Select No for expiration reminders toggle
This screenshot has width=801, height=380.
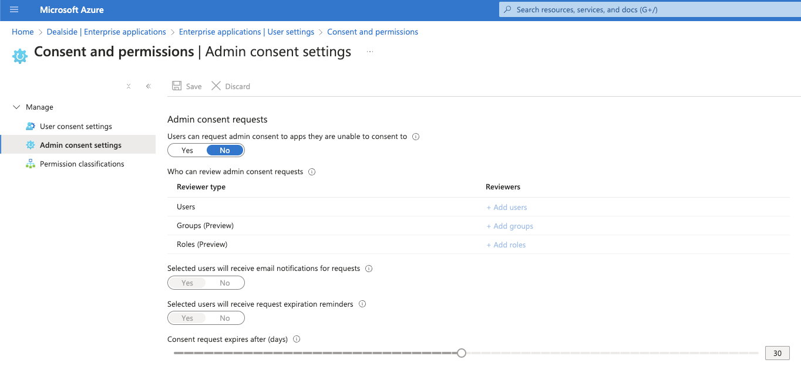point(225,318)
